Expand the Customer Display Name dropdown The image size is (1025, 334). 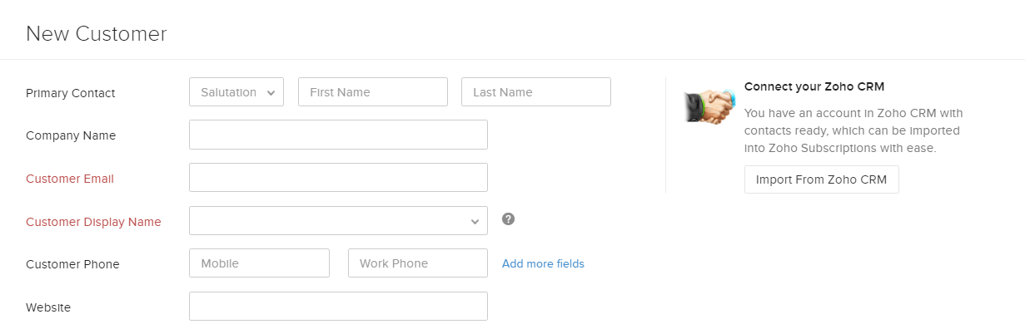coord(338,221)
